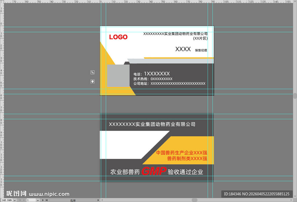This screenshot has height=202, width=297.
Task: Open the zoom level dropdown
Action: 15,200
